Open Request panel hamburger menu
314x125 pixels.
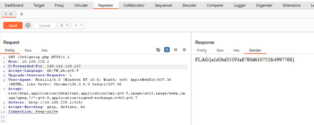coord(184,50)
